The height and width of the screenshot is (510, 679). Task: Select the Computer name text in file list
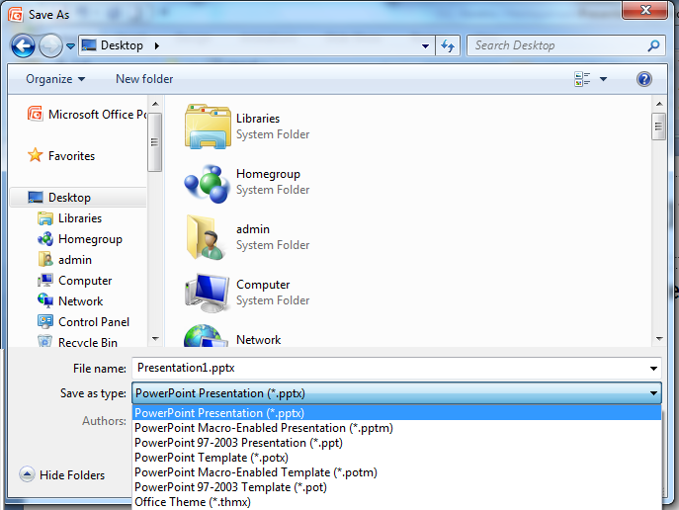point(263,285)
